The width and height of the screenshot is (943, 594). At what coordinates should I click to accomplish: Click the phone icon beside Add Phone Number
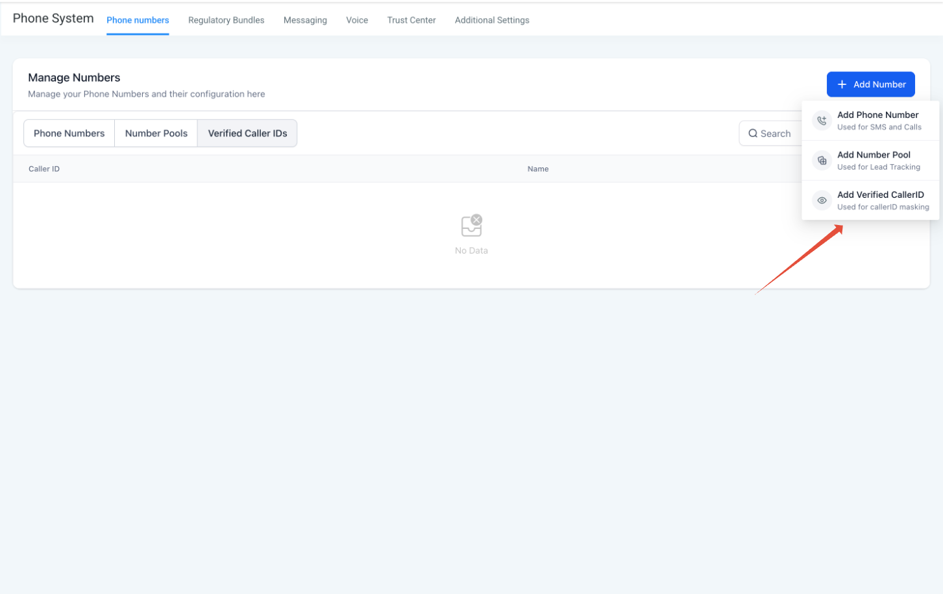822,121
